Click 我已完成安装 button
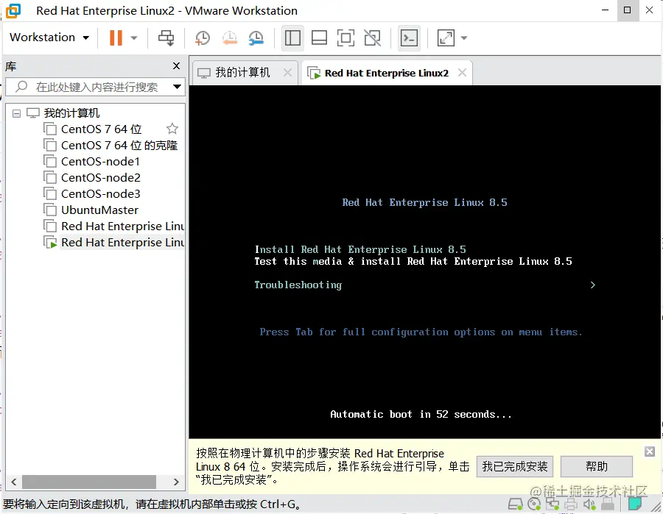This screenshot has width=663, height=514. [x=515, y=466]
